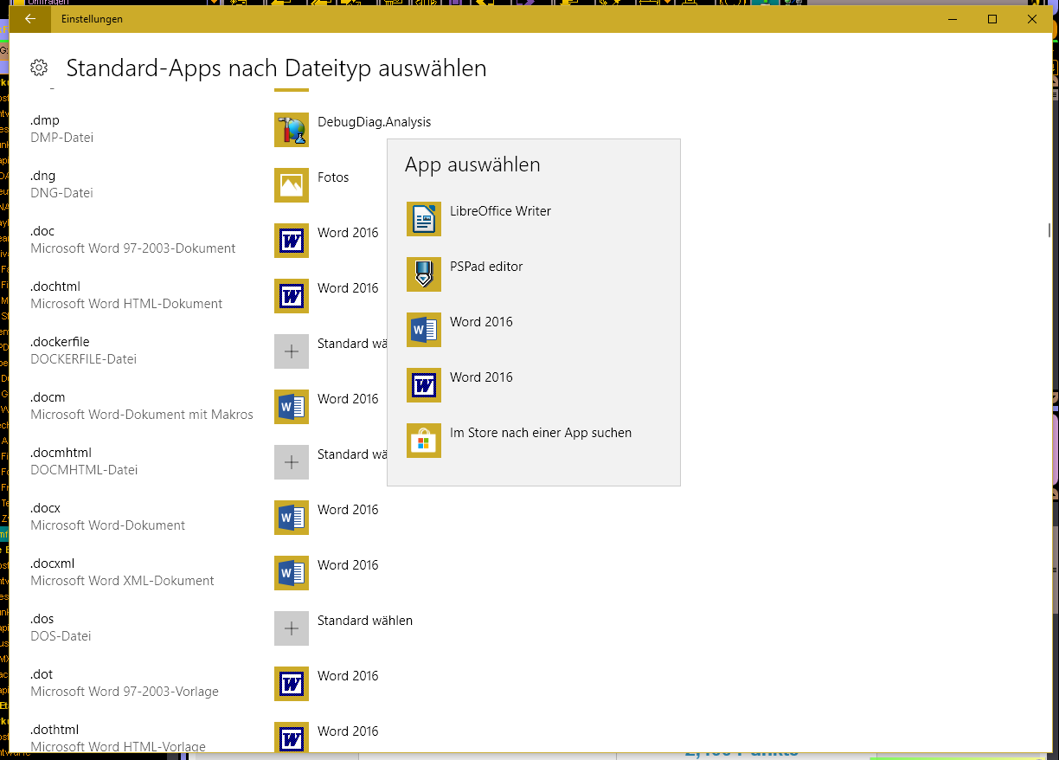Click the Word icon for .dot
The height and width of the screenshot is (760, 1059).
coord(292,683)
